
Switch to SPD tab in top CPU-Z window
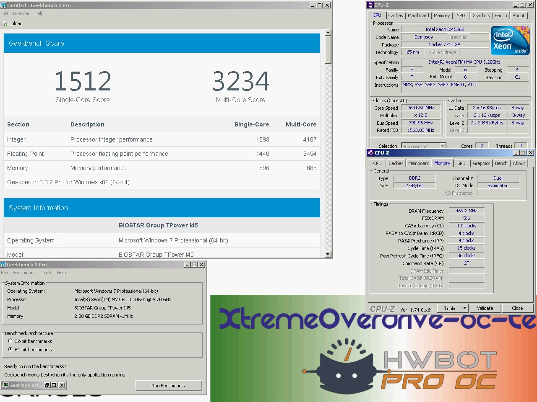pyautogui.click(x=461, y=15)
